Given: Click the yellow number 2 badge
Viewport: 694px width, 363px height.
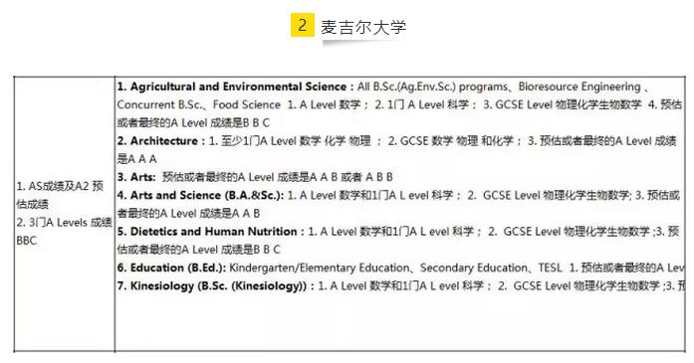Looking at the screenshot, I should [303, 25].
